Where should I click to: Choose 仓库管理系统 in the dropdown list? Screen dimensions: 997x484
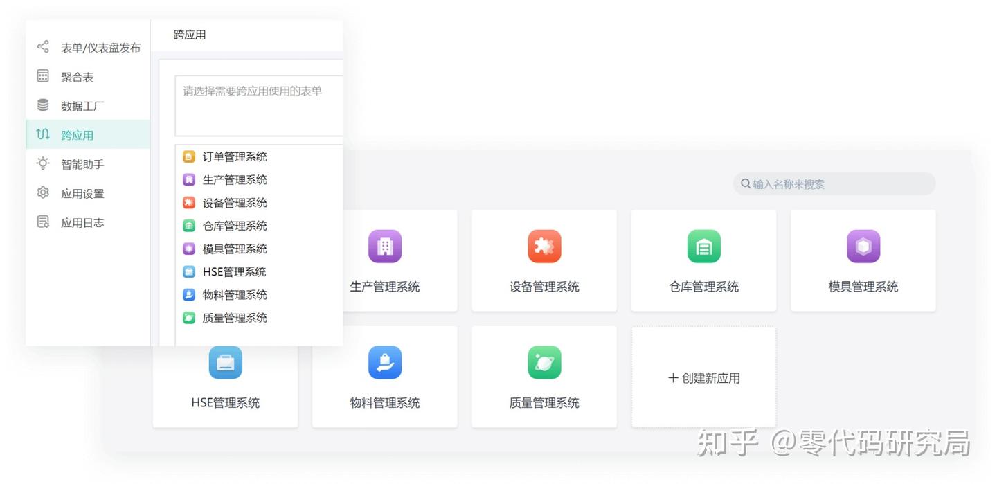(234, 226)
